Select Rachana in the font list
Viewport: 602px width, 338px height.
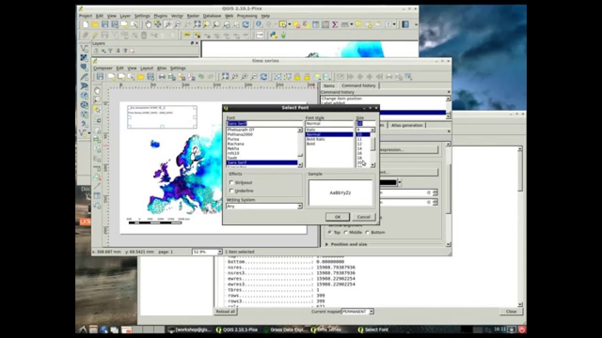pyautogui.click(x=236, y=144)
